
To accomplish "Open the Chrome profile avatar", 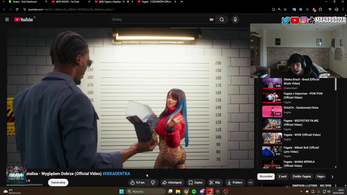I will (336, 9).
